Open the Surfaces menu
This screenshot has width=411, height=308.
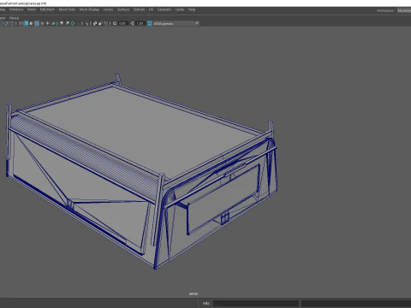pos(123,9)
